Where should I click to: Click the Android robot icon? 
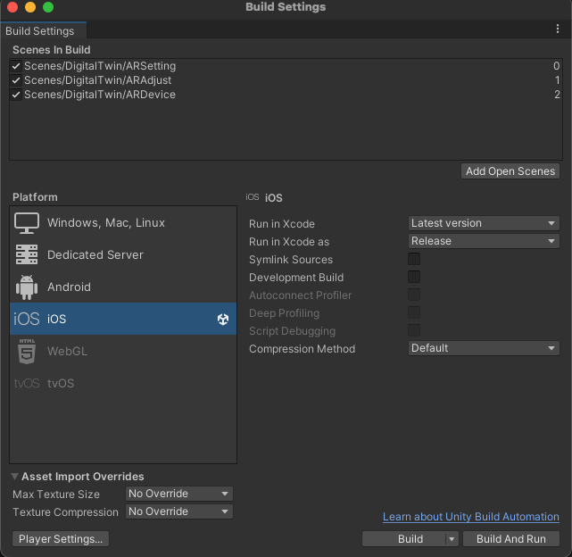click(x=27, y=287)
